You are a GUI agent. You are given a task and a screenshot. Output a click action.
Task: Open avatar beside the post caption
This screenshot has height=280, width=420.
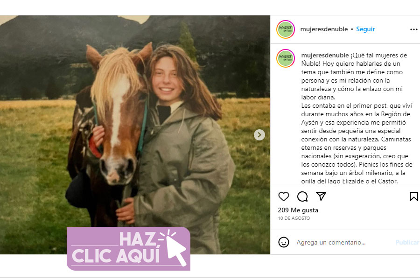coord(286,58)
